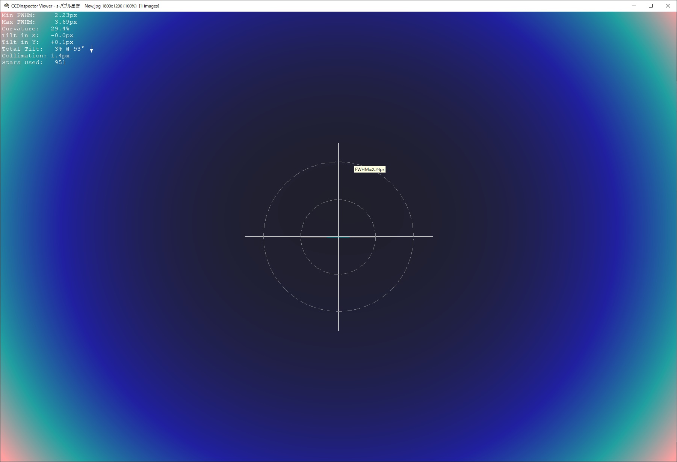Viewport: 677px width, 462px height.
Task: Click the Total Tilt 3% readout
Action: tap(43, 49)
